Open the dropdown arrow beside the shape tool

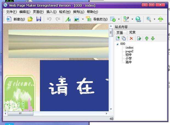click(119, 19)
